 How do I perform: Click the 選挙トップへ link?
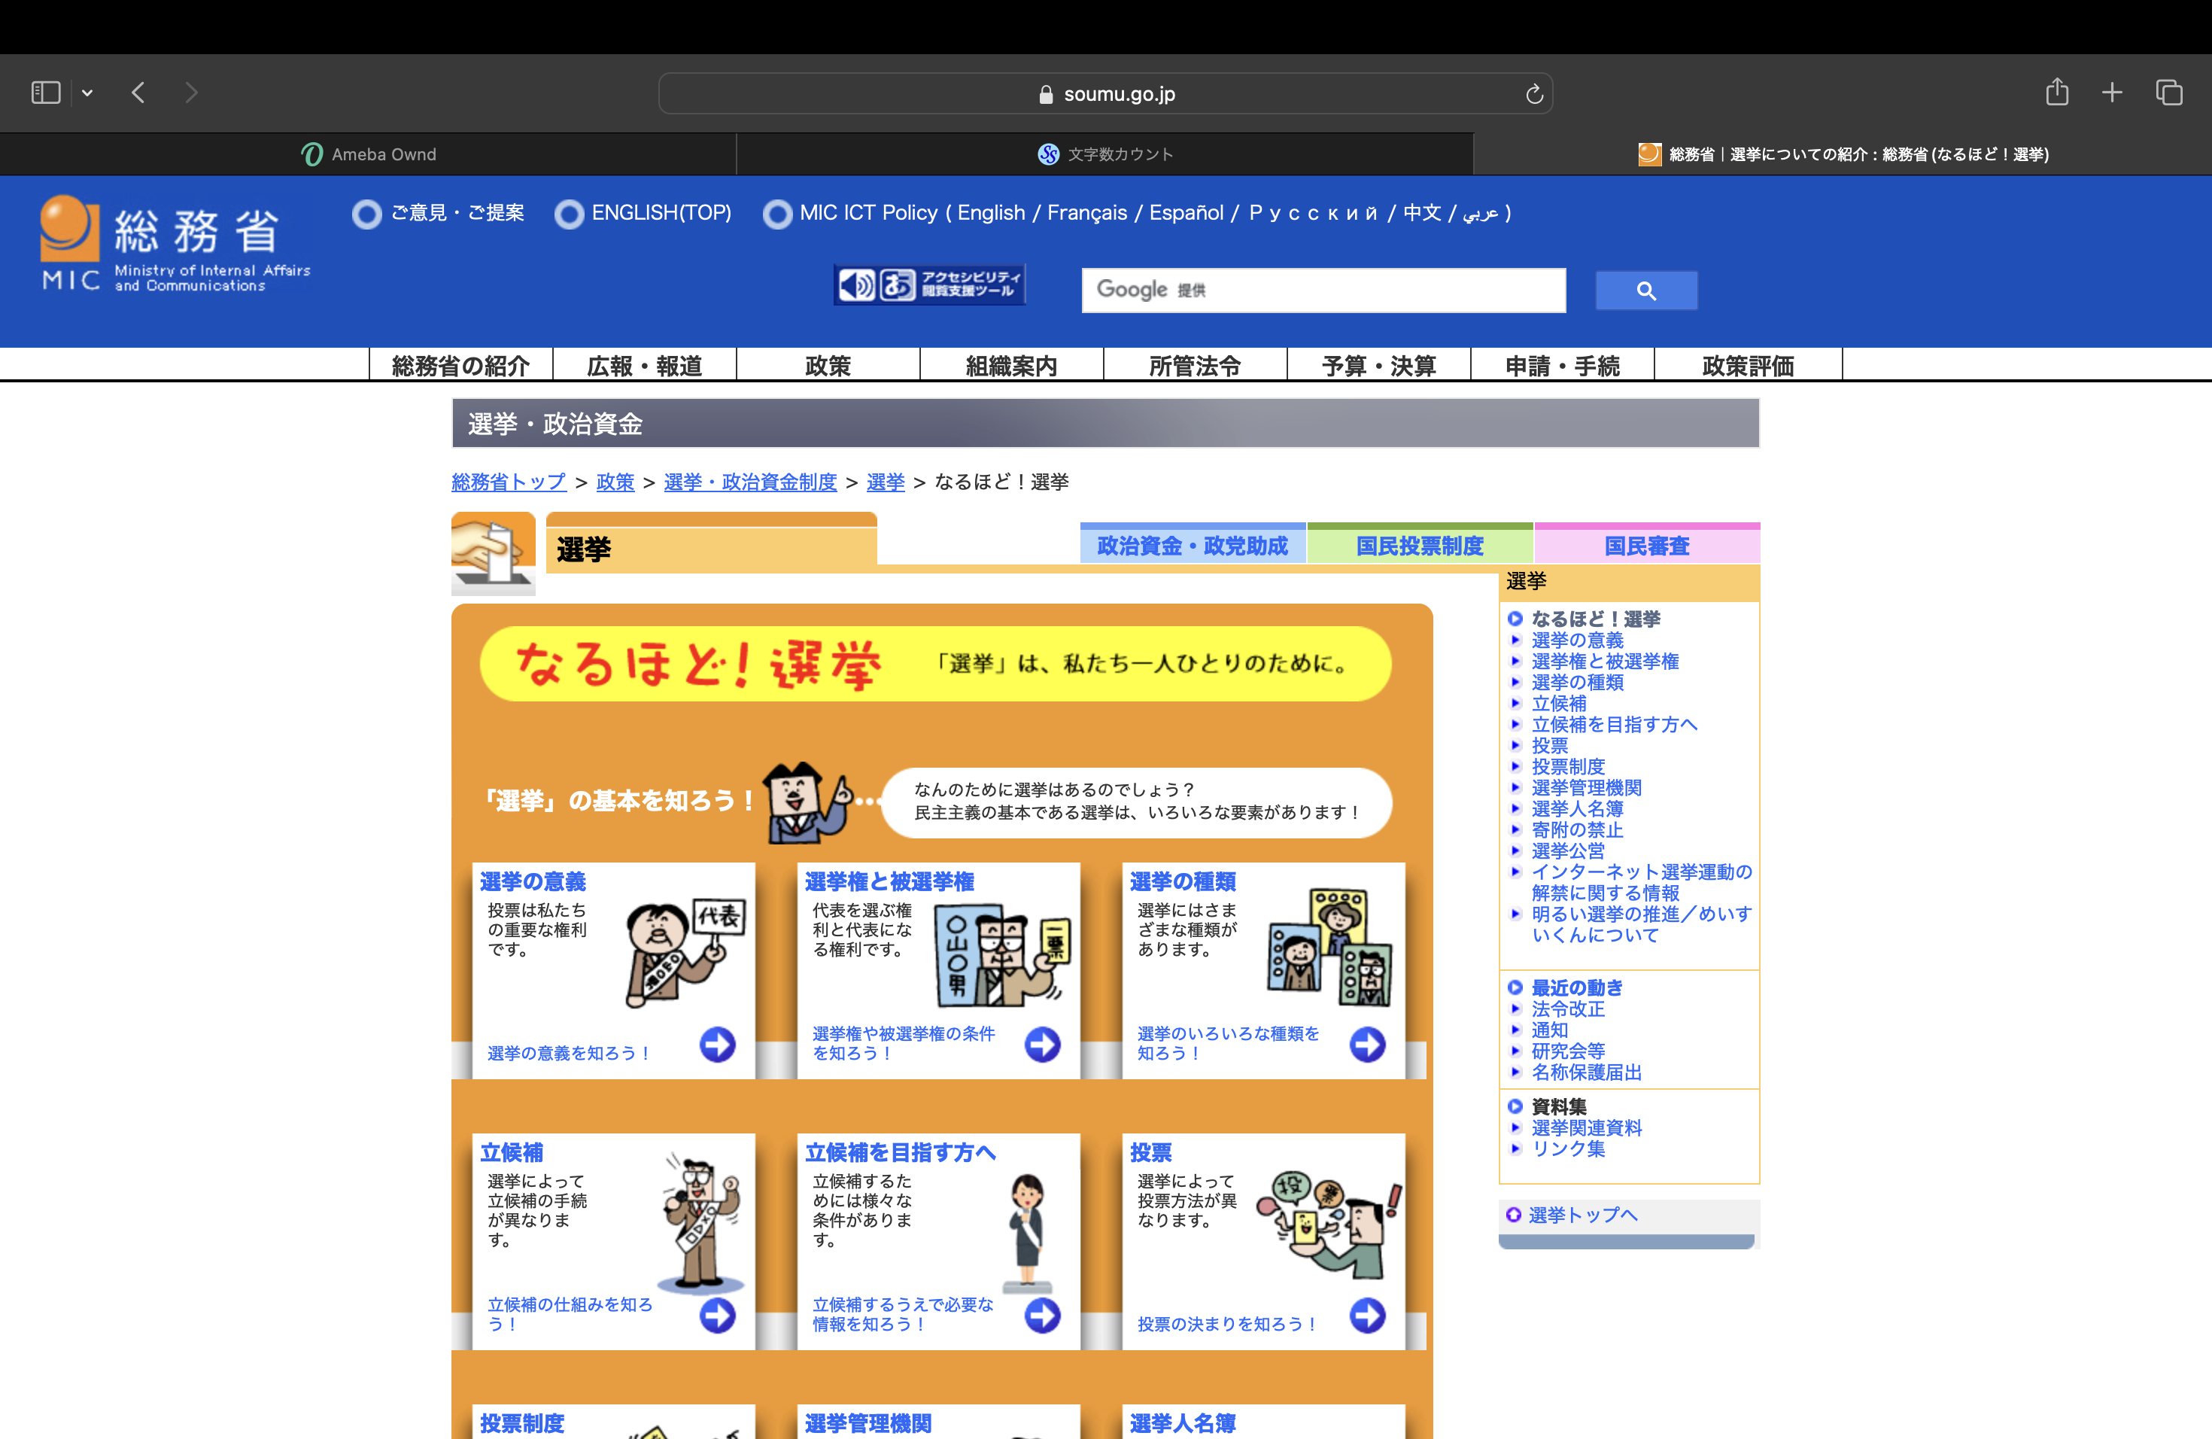tap(1583, 1215)
